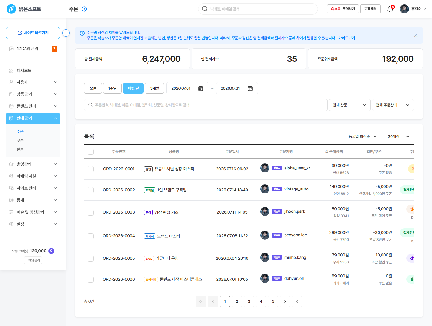Screen dimensions: 432x326
Task: Click the 상품 관리 icon
Action: click(x=11, y=94)
